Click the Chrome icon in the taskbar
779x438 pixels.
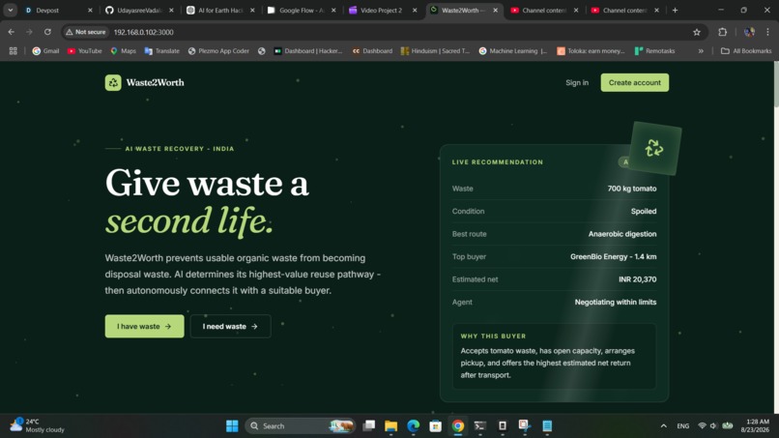pos(458,426)
